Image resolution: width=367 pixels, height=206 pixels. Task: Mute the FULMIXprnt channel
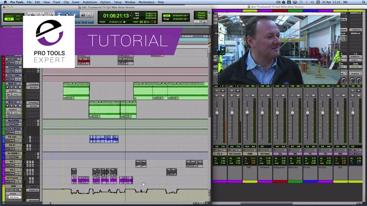[x=359, y=95]
